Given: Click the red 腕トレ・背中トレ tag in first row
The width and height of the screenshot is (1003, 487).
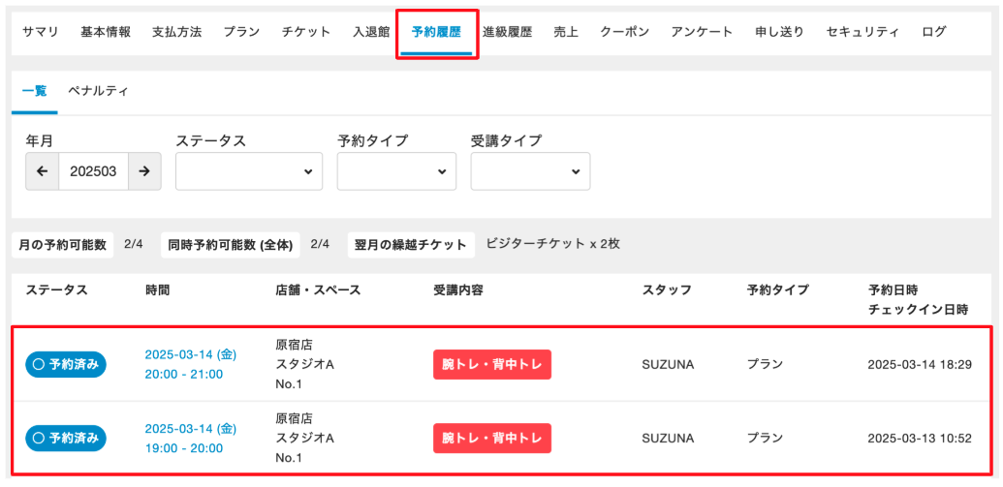Looking at the screenshot, I should point(492,364).
